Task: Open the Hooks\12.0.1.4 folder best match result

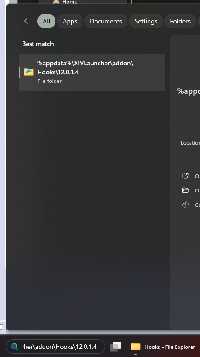Action: (x=92, y=72)
